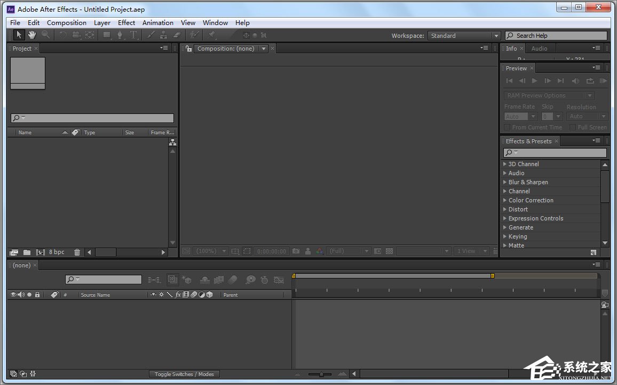
Task: Open the Animation menu
Action: tap(158, 23)
